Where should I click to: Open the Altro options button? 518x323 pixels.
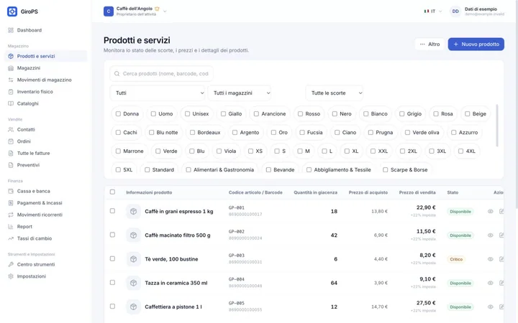pos(430,45)
